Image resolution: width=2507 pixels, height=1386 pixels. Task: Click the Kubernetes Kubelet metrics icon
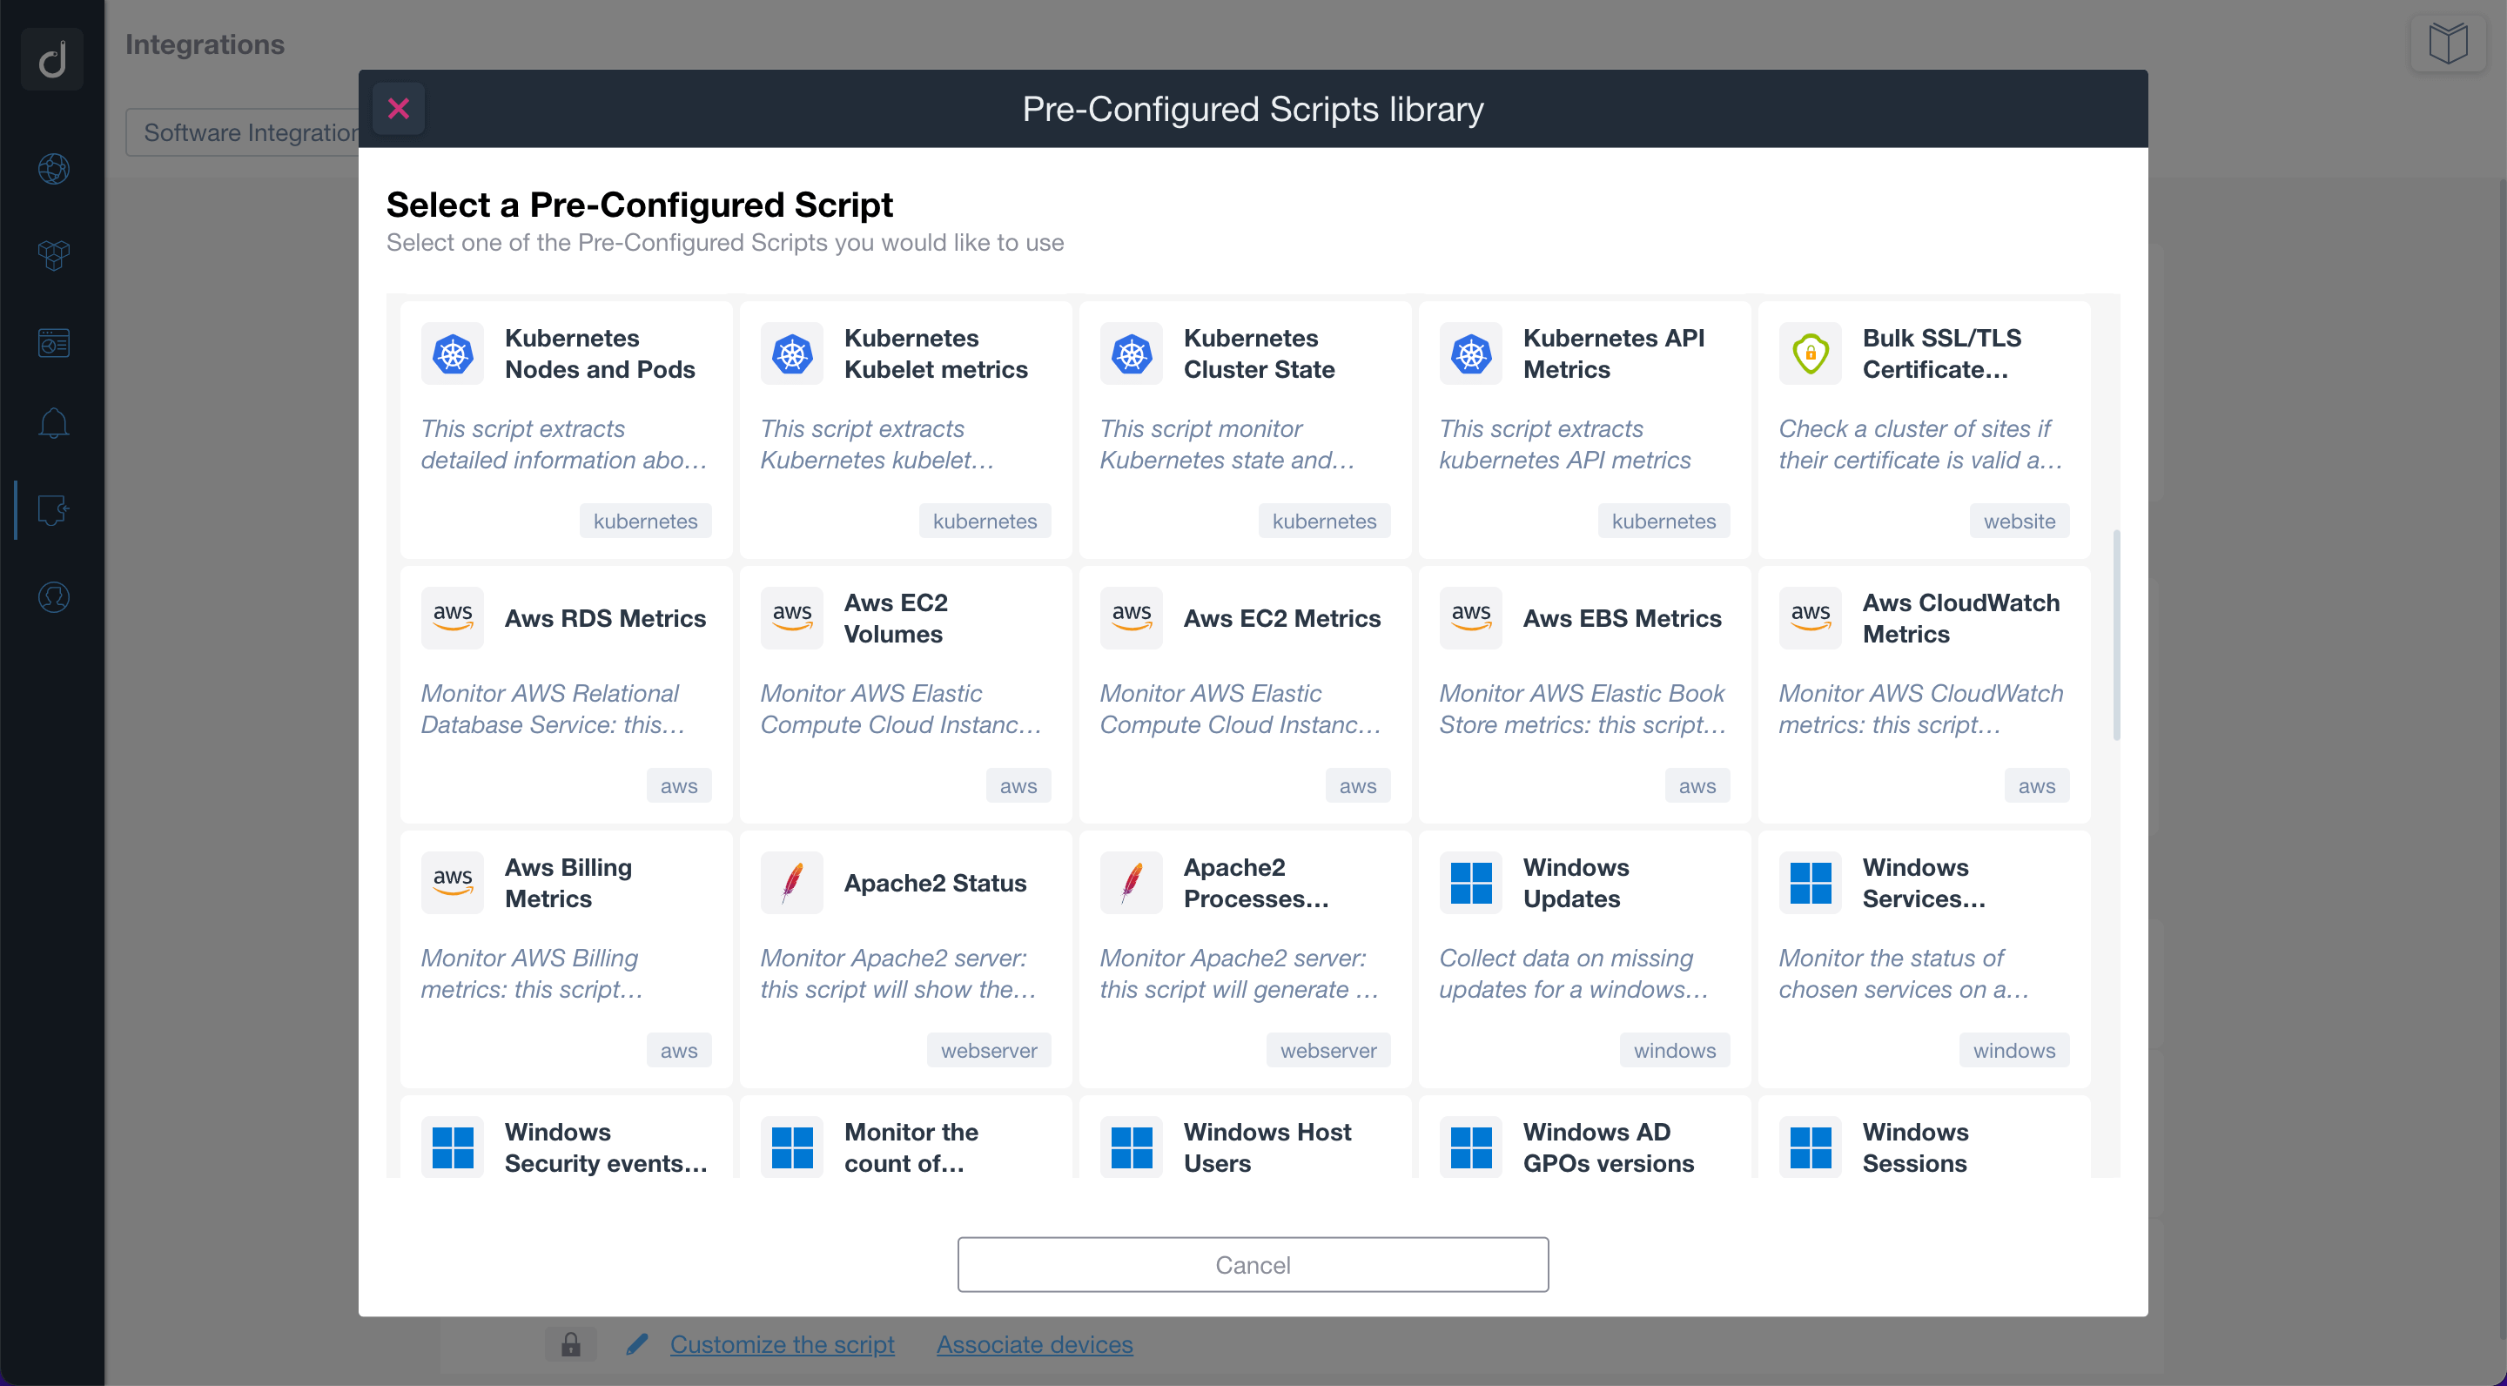tap(792, 353)
